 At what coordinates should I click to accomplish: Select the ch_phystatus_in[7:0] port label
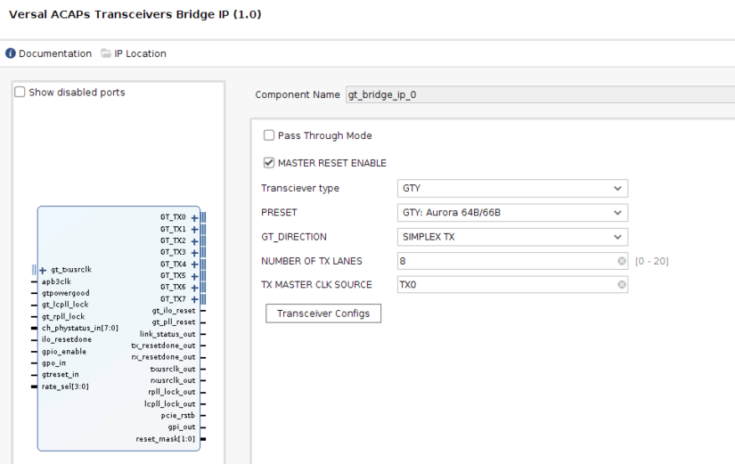[x=80, y=328]
